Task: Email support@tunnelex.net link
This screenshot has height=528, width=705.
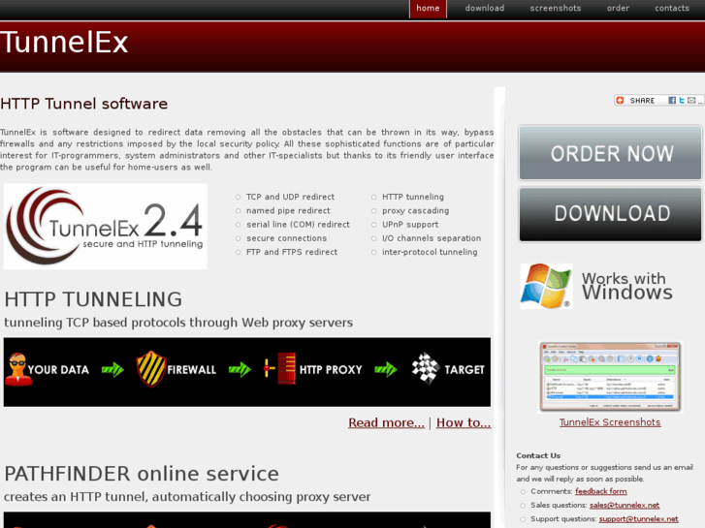Action: click(638, 519)
